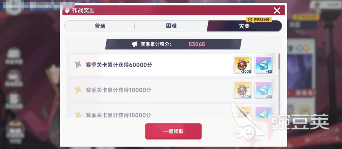Click the 19天12小时 countdown badge

pos(259,19)
